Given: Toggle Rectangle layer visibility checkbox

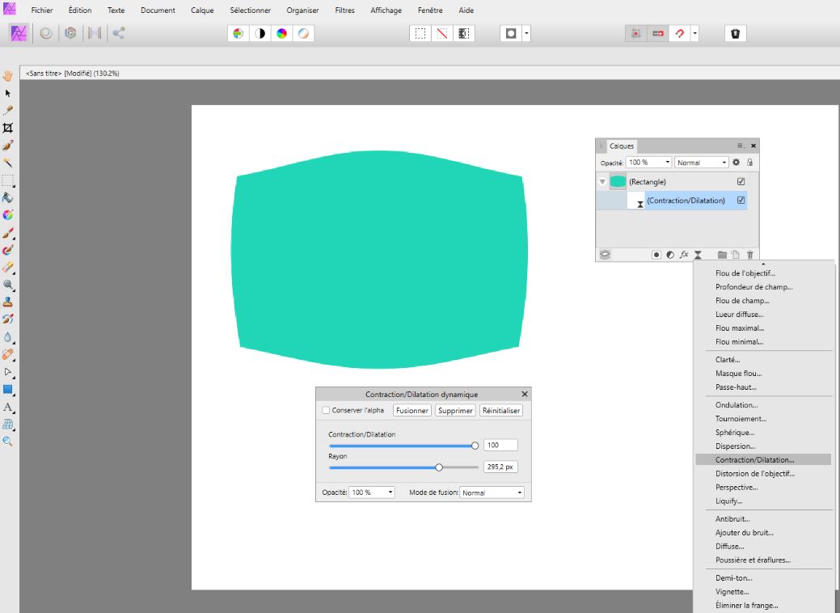Looking at the screenshot, I should point(741,182).
